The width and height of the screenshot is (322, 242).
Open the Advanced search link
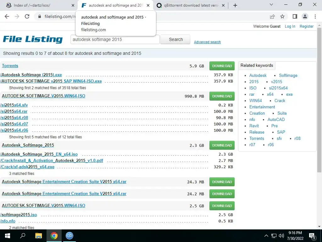click(x=207, y=42)
